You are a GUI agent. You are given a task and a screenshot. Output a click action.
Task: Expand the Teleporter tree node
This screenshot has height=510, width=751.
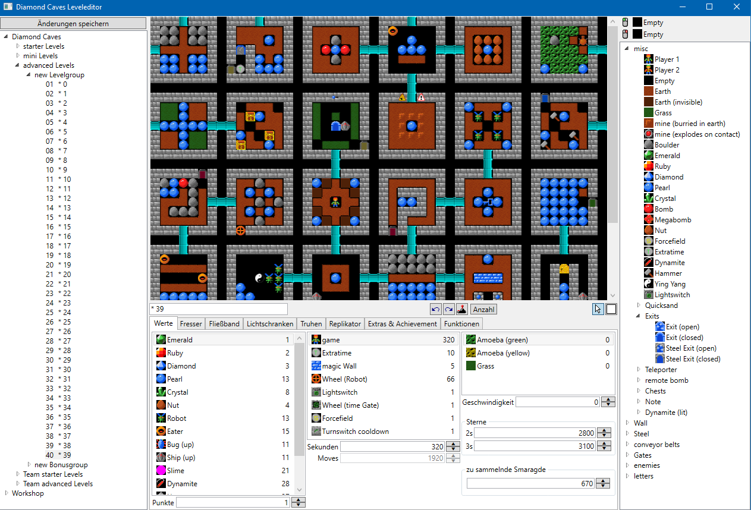(639, 370)
